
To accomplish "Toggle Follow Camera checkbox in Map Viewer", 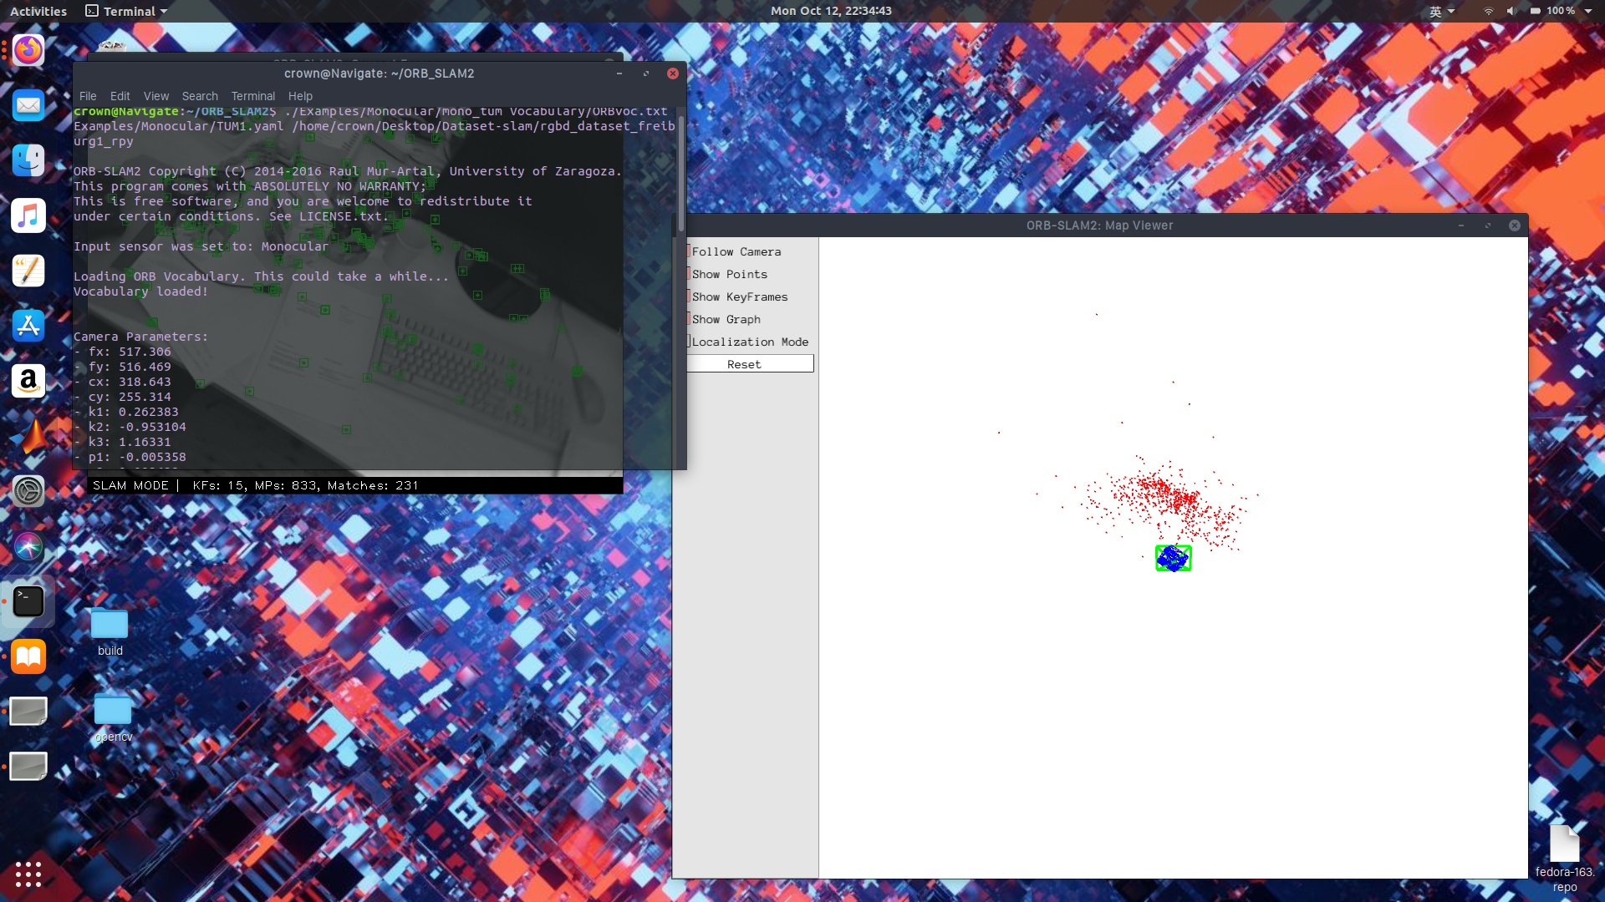I will tap(690, 251).
